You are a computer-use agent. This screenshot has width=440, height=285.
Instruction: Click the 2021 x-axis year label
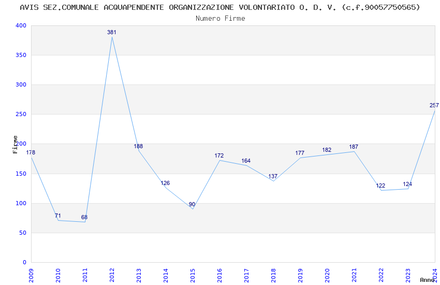[355, 276]
